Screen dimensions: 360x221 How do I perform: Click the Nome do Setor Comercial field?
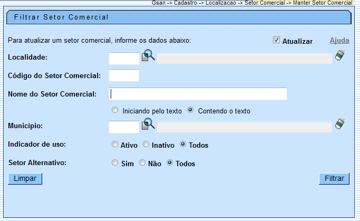[x=198, y=94]
